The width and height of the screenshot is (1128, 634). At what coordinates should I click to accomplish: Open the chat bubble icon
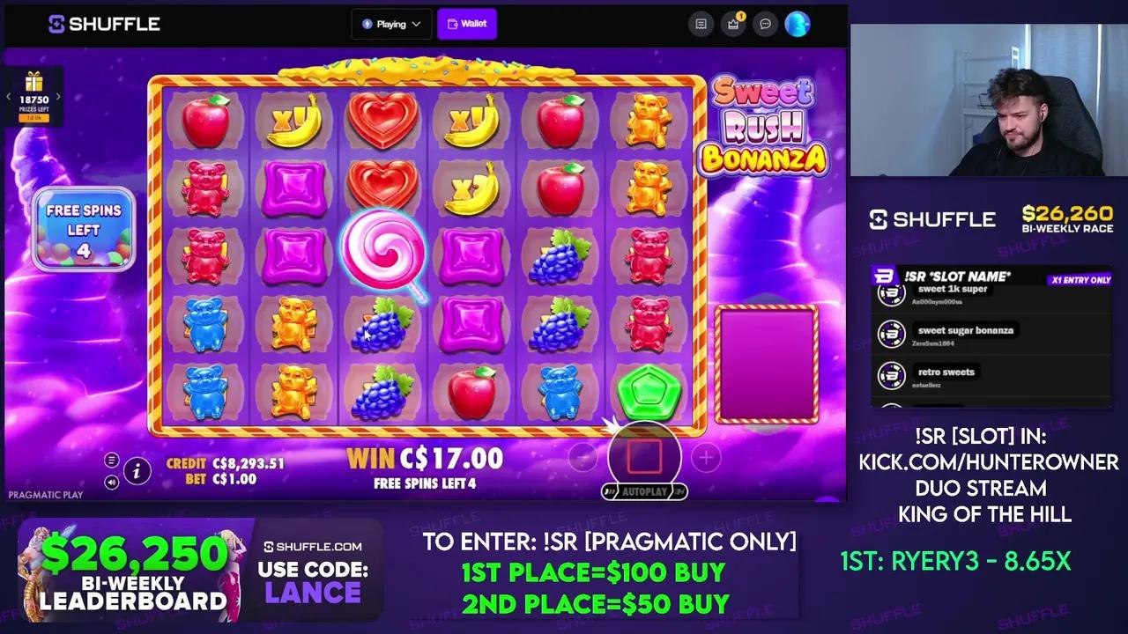tap(765, 25)
